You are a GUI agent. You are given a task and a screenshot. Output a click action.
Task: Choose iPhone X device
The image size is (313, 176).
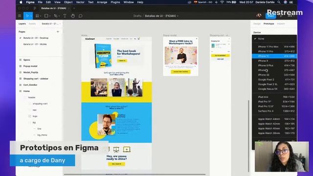point(274,61)
